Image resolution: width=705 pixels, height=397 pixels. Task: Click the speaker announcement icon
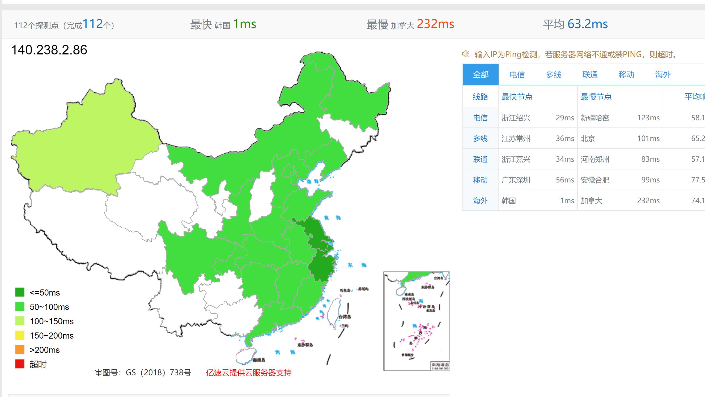click(x=466, y=54)
